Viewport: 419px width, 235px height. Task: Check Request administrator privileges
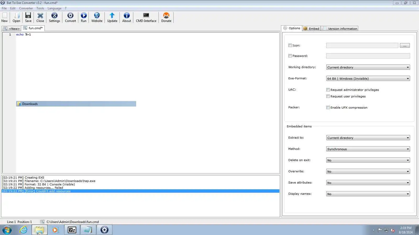tap(328, 90)
